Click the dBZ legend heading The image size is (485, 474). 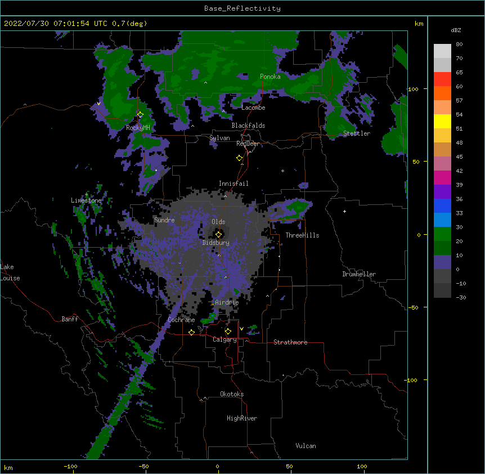pos(456,30)
